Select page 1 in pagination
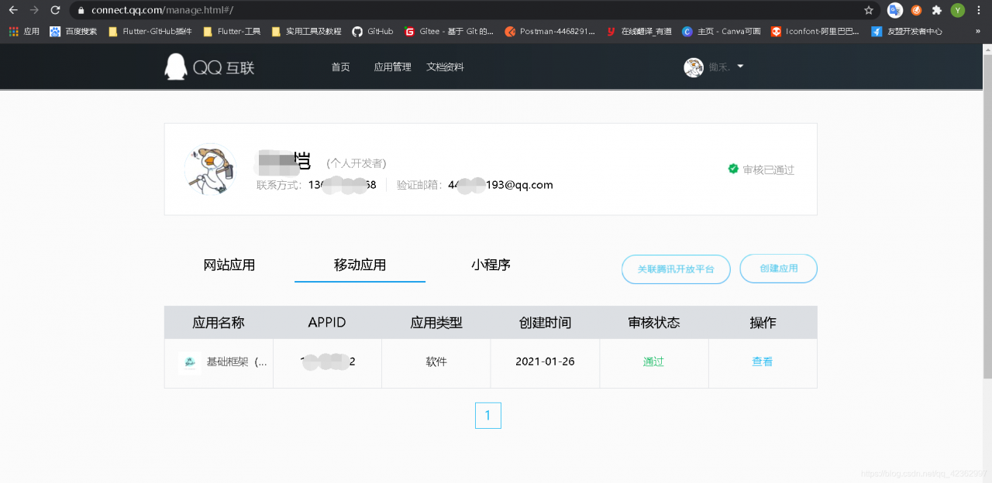992x483 pixels. click(x=488, y=416)
